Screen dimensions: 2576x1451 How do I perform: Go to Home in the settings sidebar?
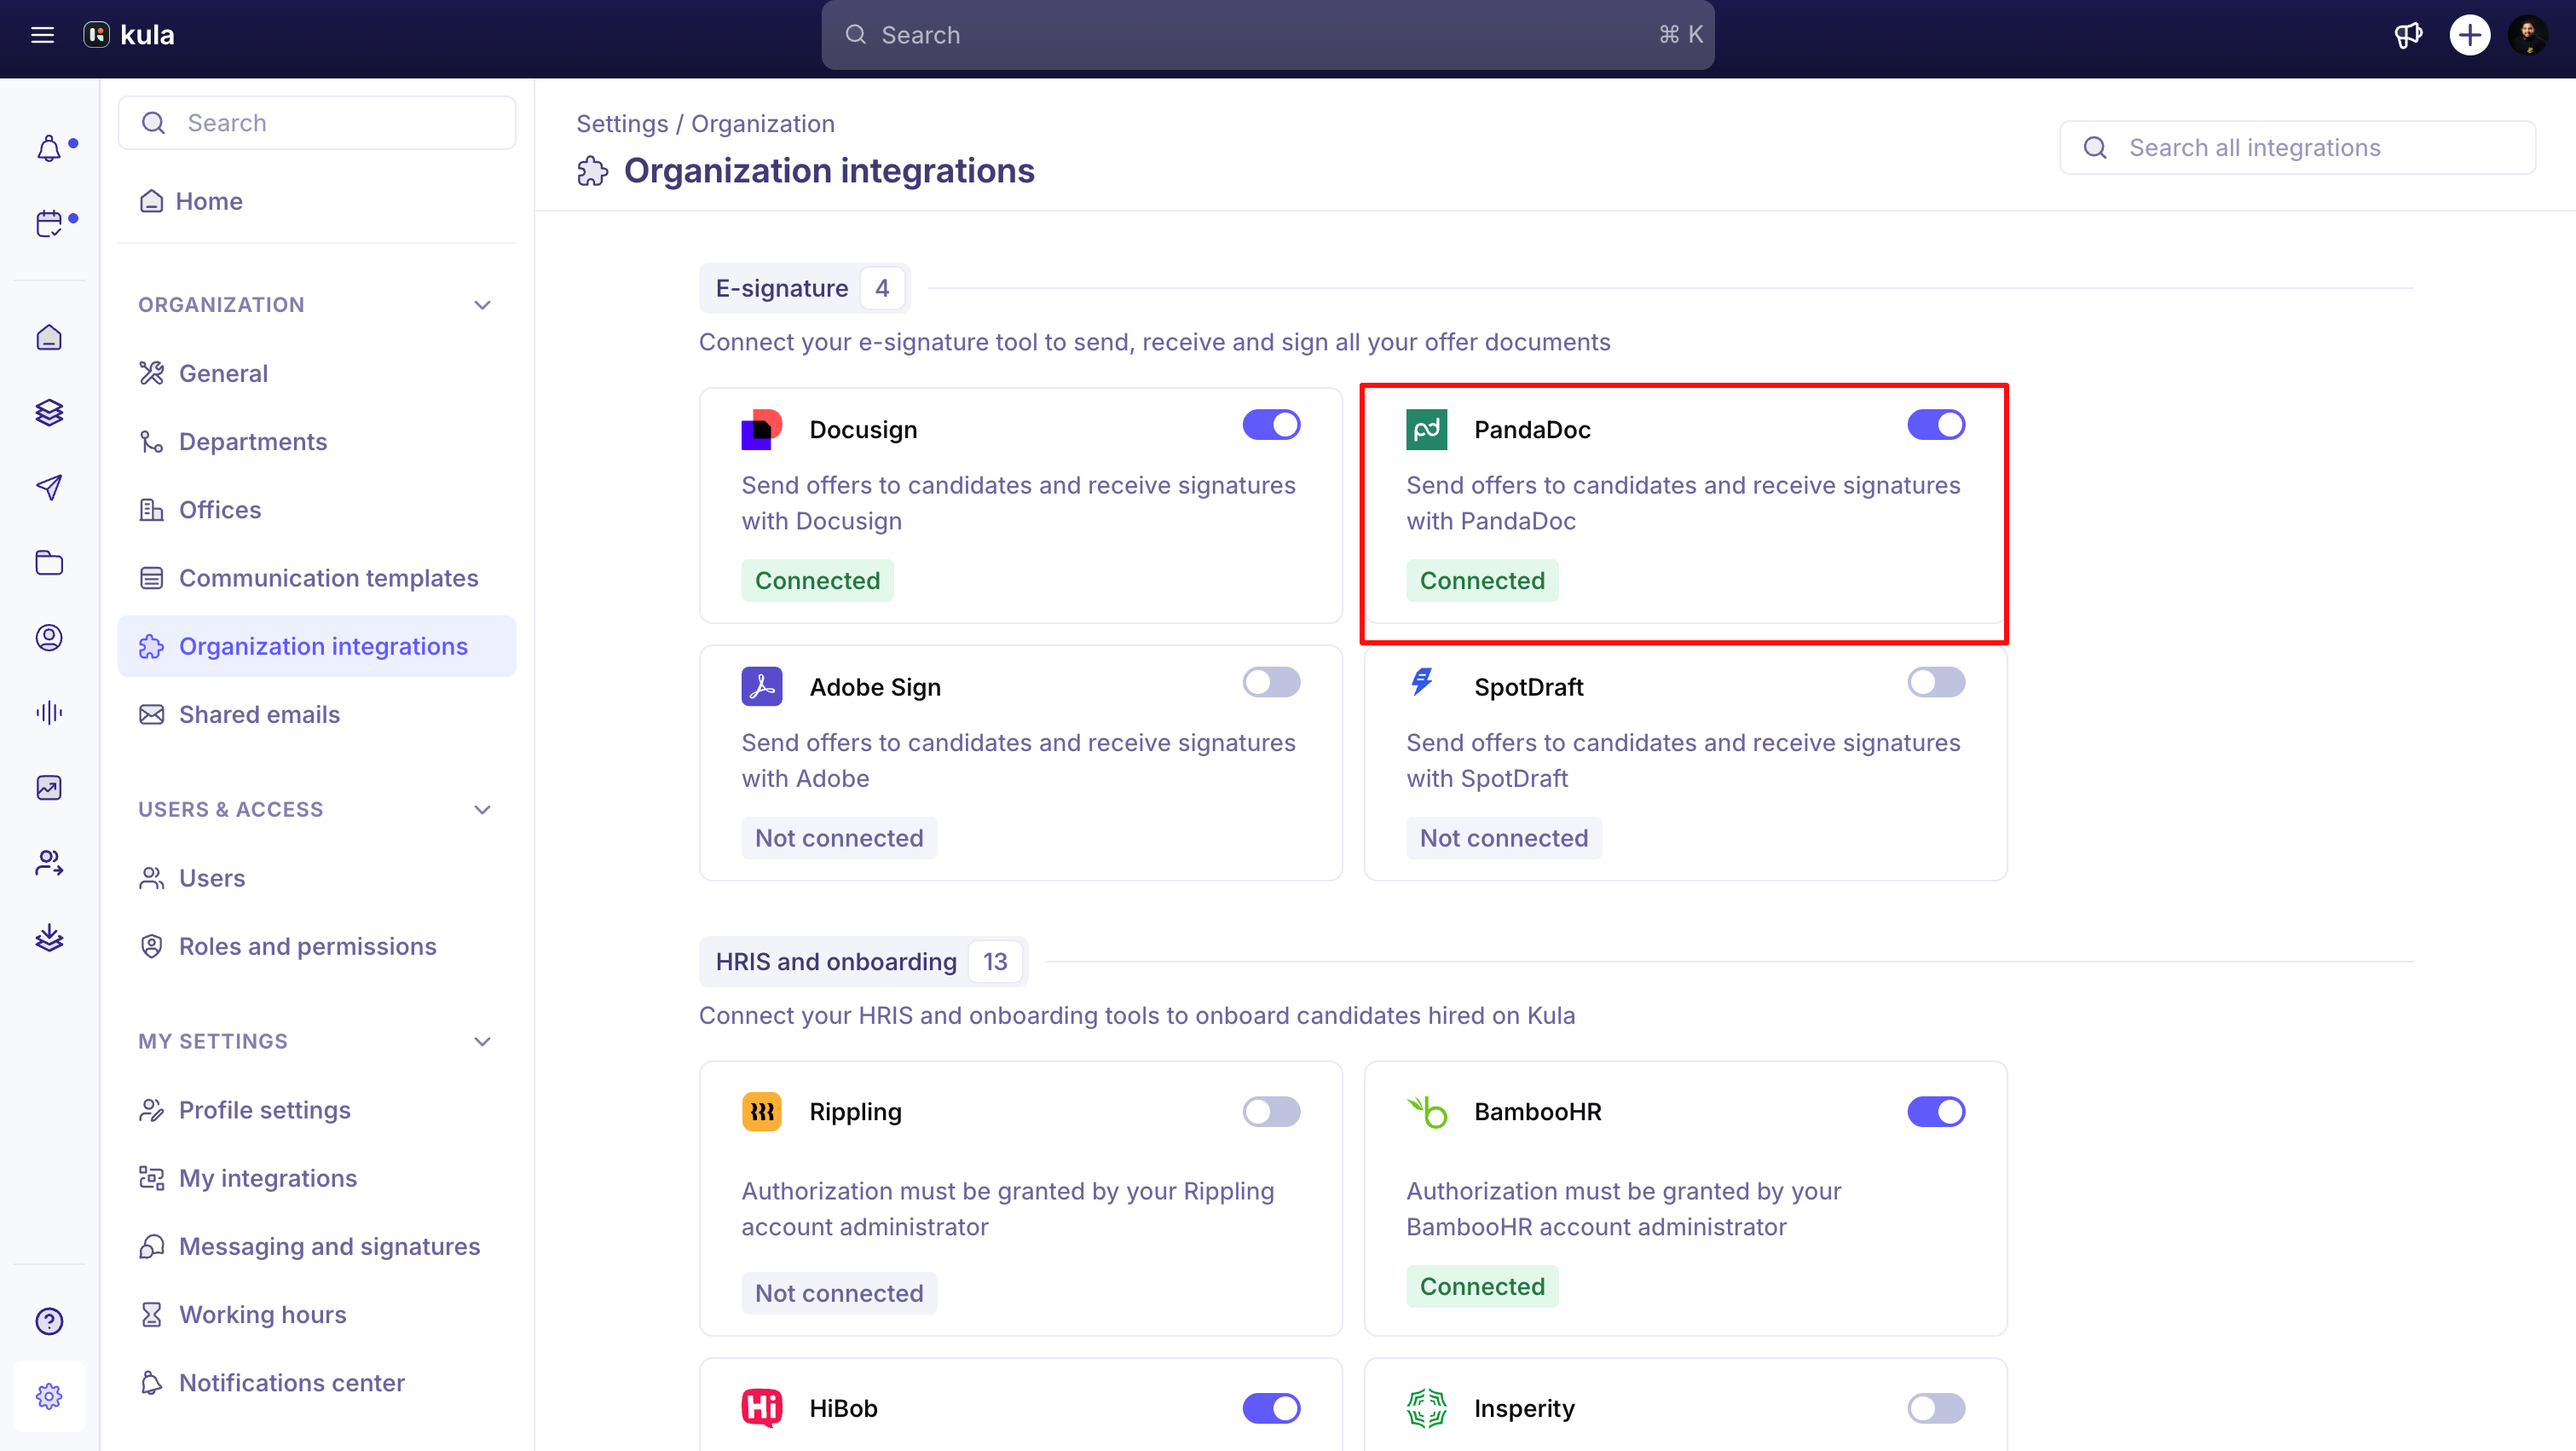316,201
